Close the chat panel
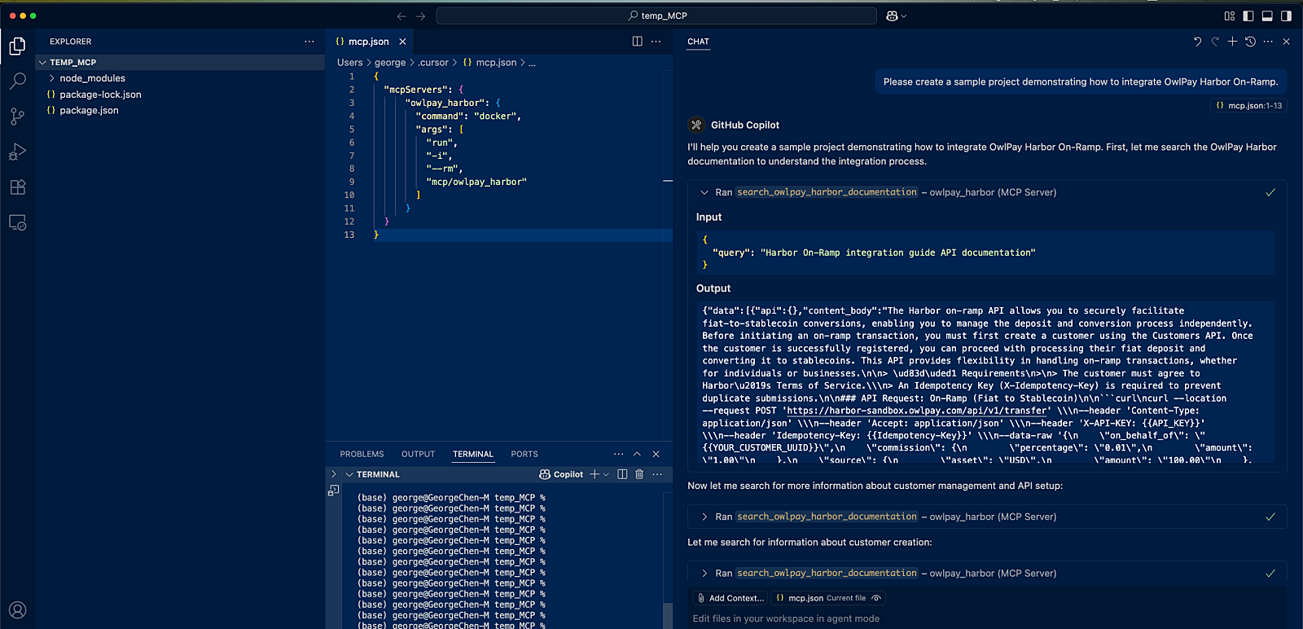 pos(1286,42)
